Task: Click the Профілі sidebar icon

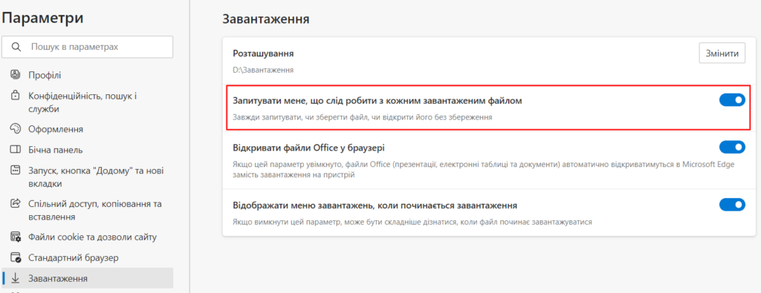Action: pos(15,75)
